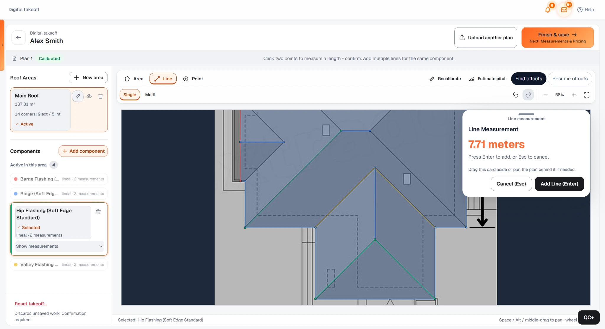Click the red Barge Flashing color dot
Screen dimensions: 605x329
coord(16,179)
